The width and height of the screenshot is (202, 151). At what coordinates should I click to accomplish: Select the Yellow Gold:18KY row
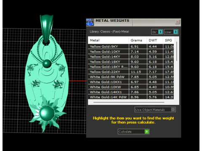(131, 62)
